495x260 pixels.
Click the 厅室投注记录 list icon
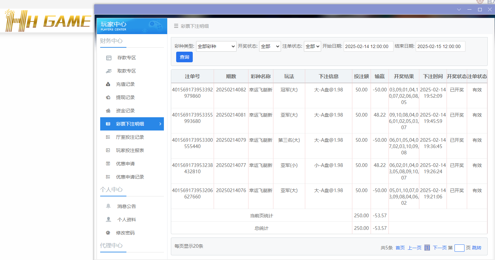tap(108, 137)
